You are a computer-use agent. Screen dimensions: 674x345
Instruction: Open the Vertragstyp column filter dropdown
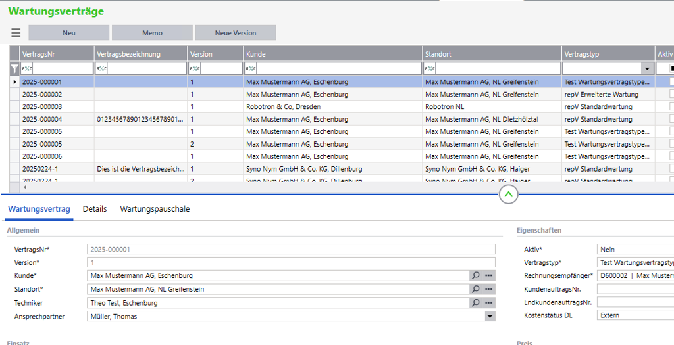[x=646, y=68]
